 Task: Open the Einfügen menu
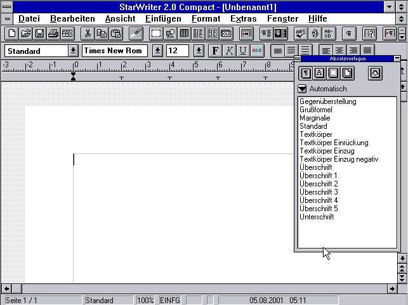click(x=163, y=19)
